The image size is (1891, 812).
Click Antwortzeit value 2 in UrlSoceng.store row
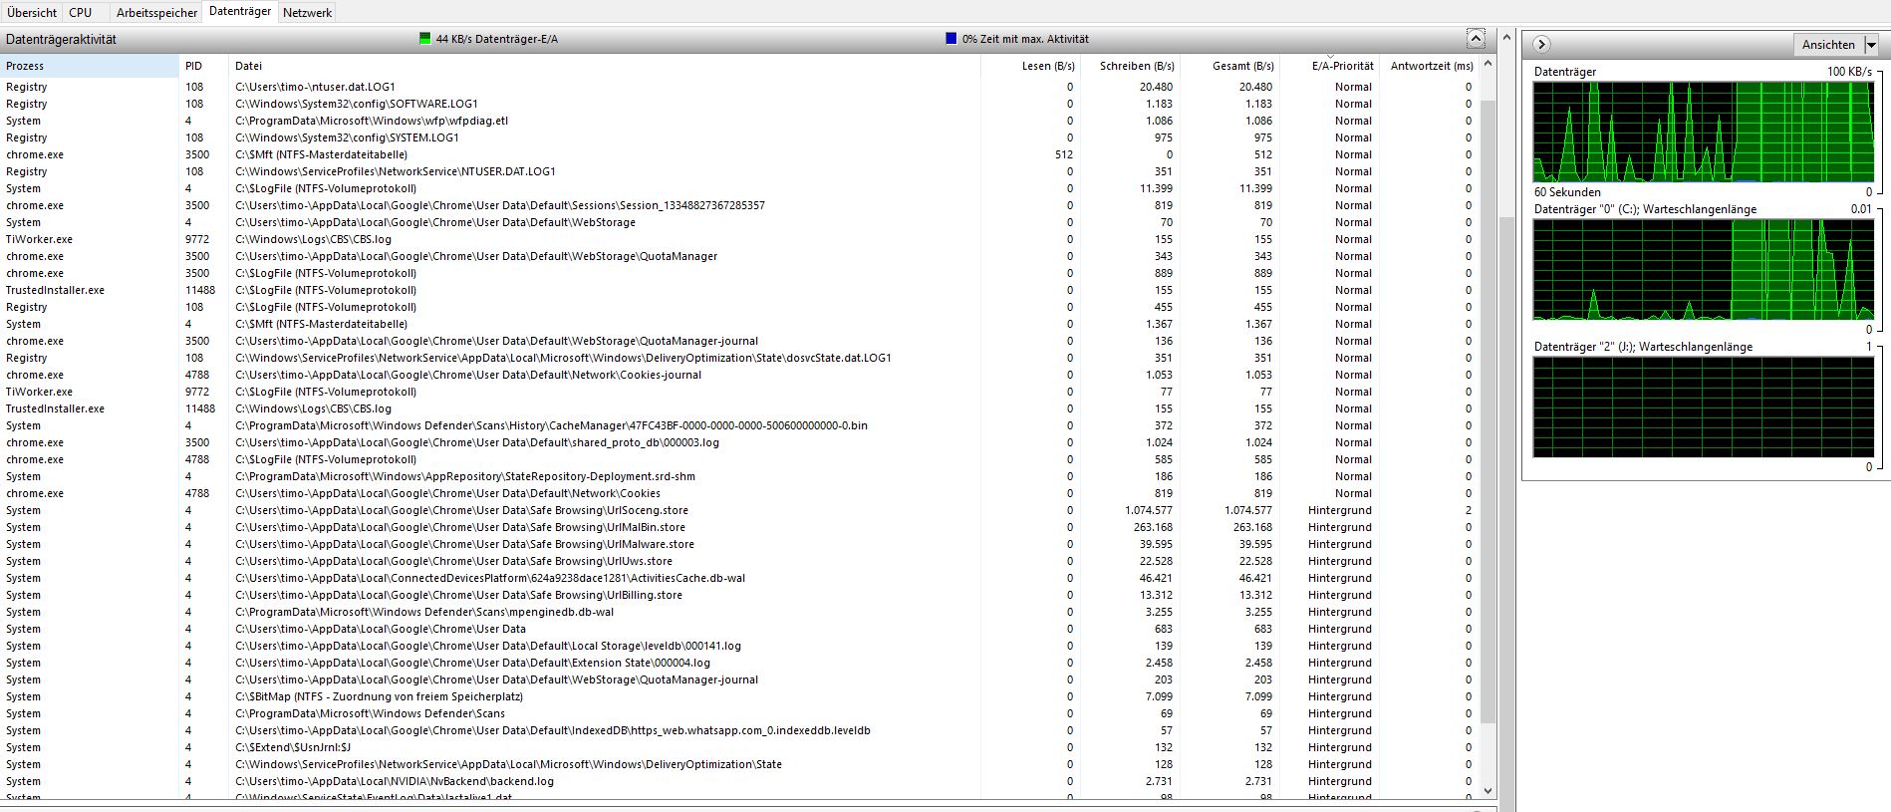click(1468, 510)
